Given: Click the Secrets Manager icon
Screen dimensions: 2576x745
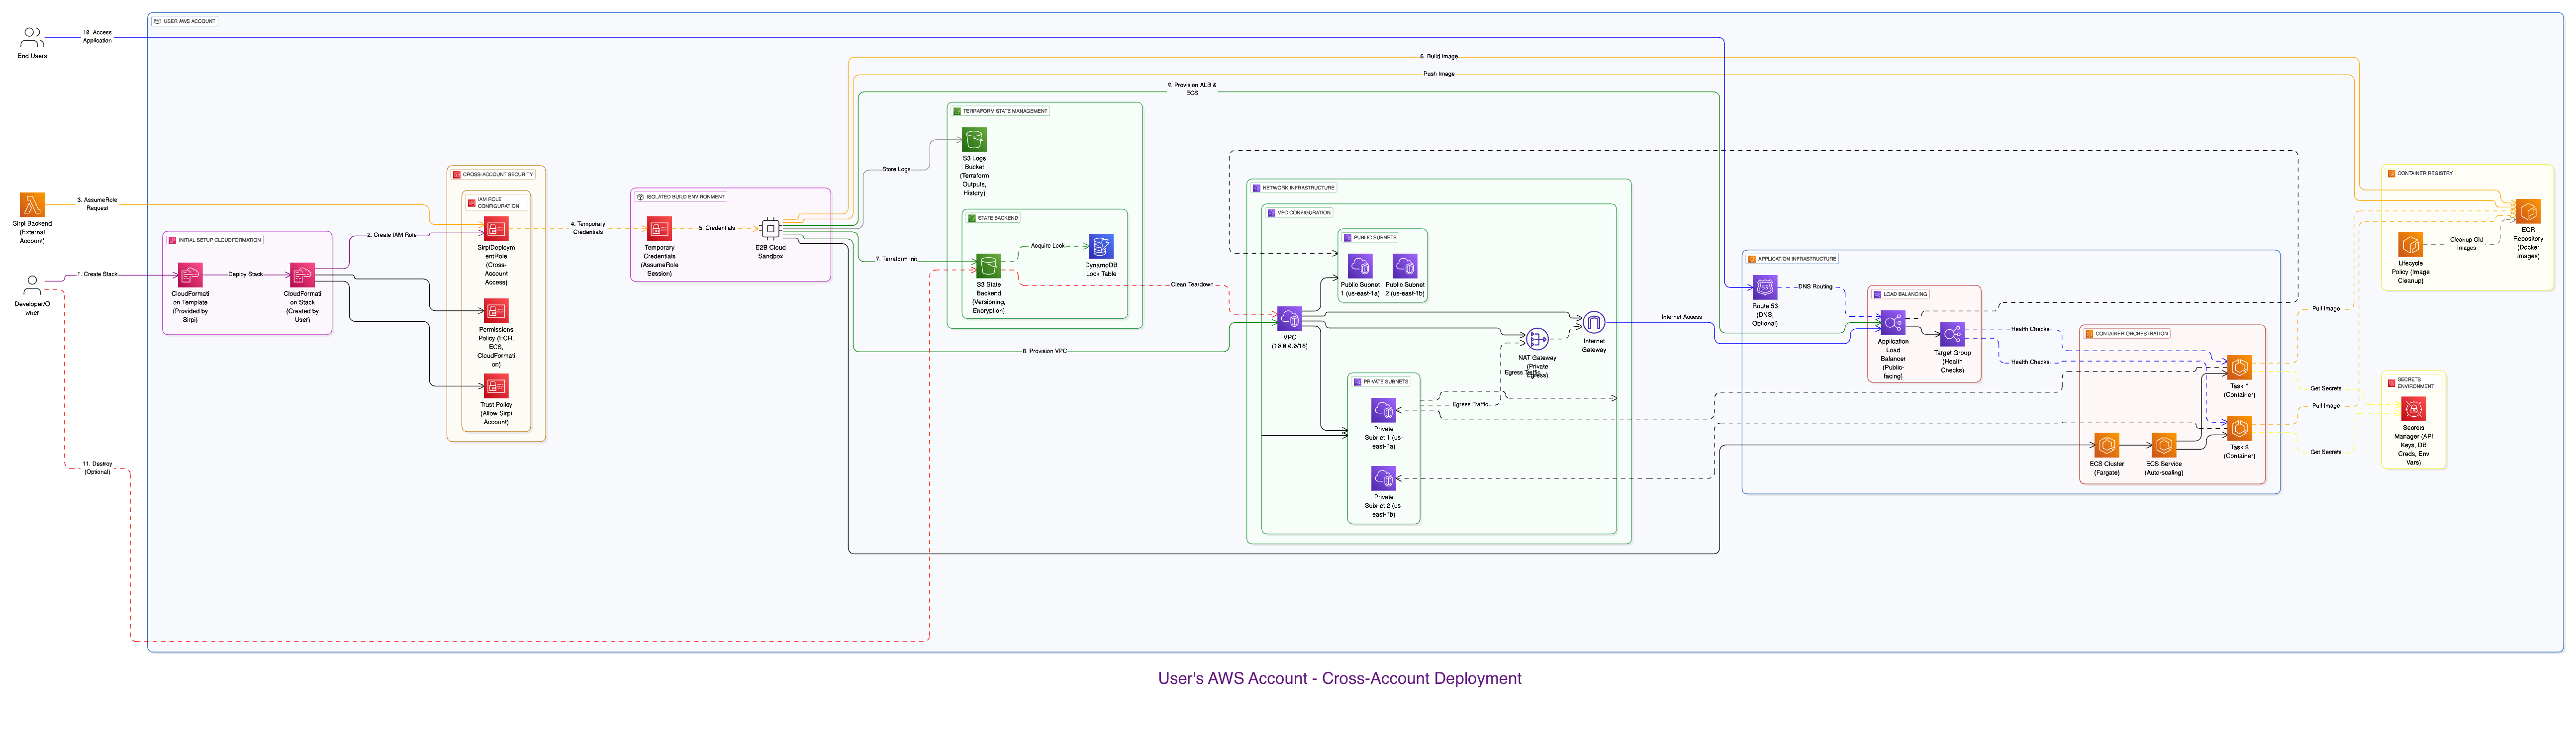Looking at the screenshot, I should [2413, 409].
